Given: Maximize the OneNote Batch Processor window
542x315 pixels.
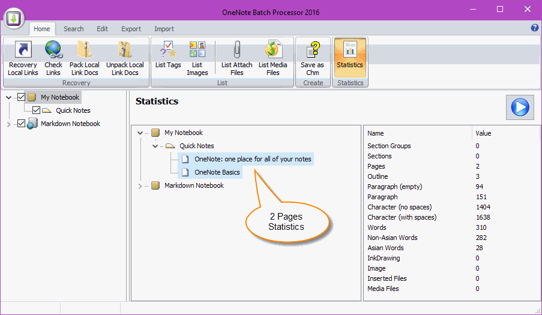Looking at the screenshot, I should [x=500, y=10].
